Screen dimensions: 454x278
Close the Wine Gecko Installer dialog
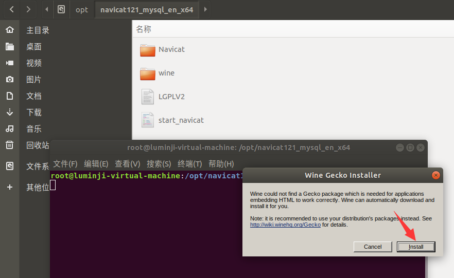436,175
